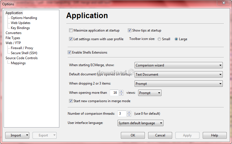Select Options Handling in the tree
Screen dimensions: 232x144
tap(24, 18)
